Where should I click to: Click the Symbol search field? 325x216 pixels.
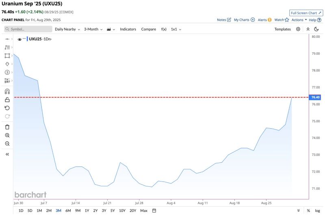[28, 29]
